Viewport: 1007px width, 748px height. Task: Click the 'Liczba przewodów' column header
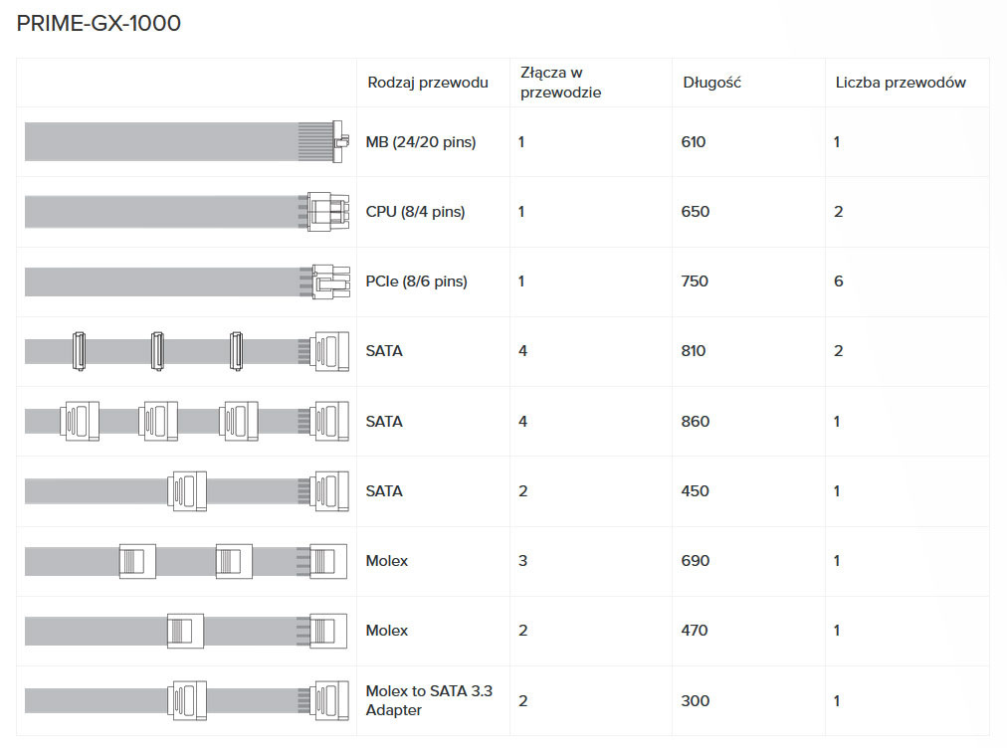901,83
